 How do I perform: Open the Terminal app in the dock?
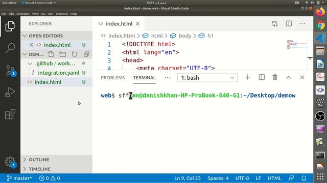(x=320, y=155)
